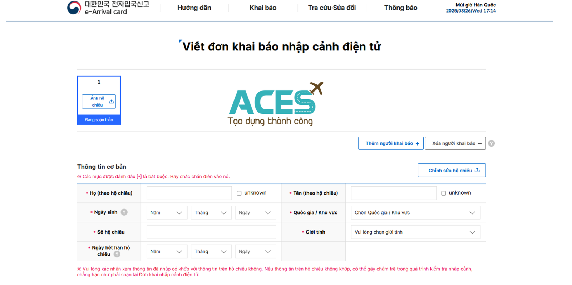The height and width of the screenshot is (285, 572).
Task: Click Ảnh hộ chiếu upload button
Action: 99,102
